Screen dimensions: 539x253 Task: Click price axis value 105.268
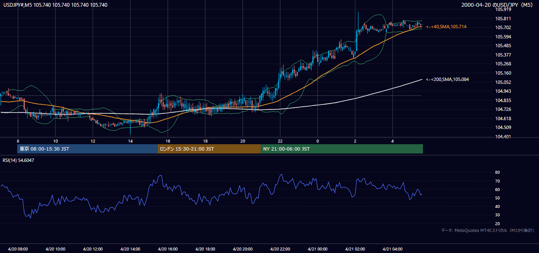tap(503, 64)
